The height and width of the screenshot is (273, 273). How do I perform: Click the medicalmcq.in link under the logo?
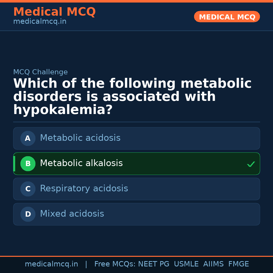click(39, 21)
